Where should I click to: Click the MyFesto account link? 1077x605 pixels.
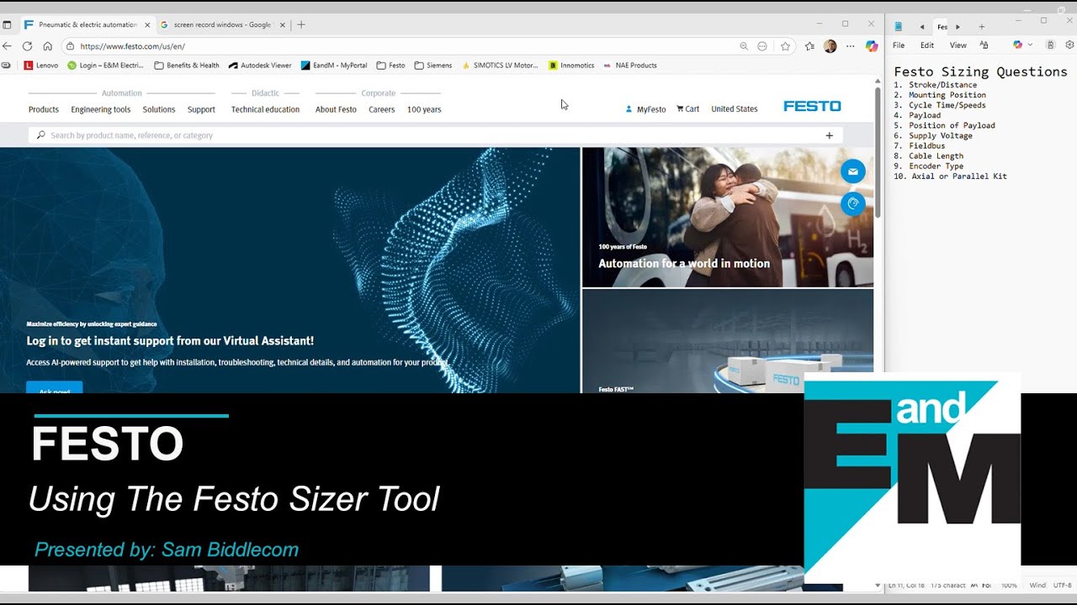click(x=645, y=109)
